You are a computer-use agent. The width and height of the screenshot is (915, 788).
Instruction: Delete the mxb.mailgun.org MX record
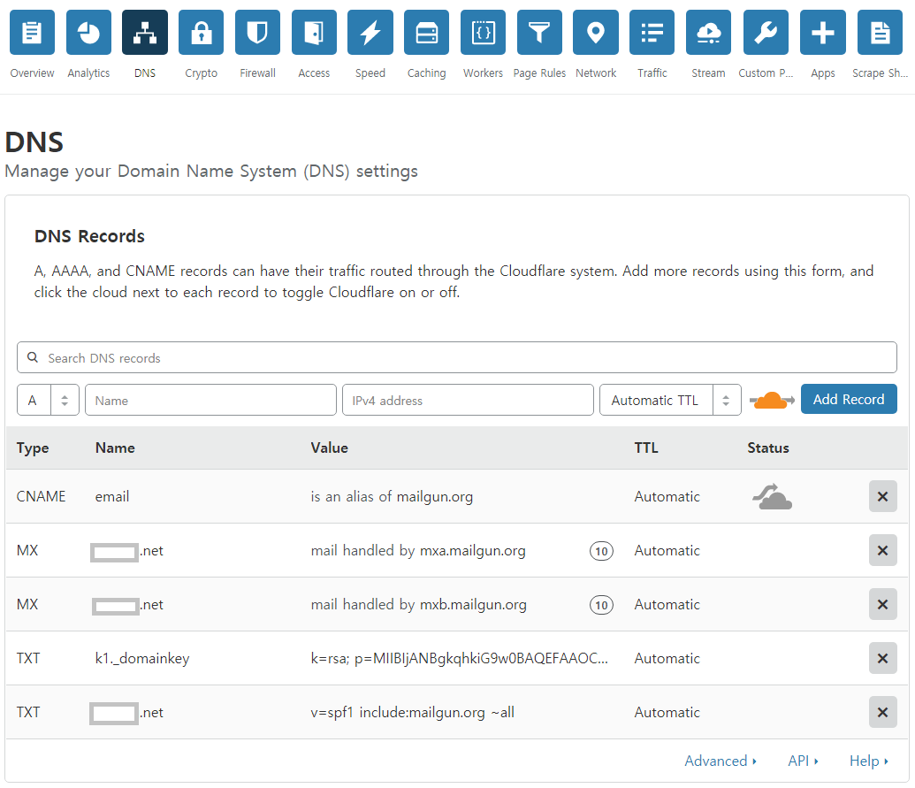point(882,604)
